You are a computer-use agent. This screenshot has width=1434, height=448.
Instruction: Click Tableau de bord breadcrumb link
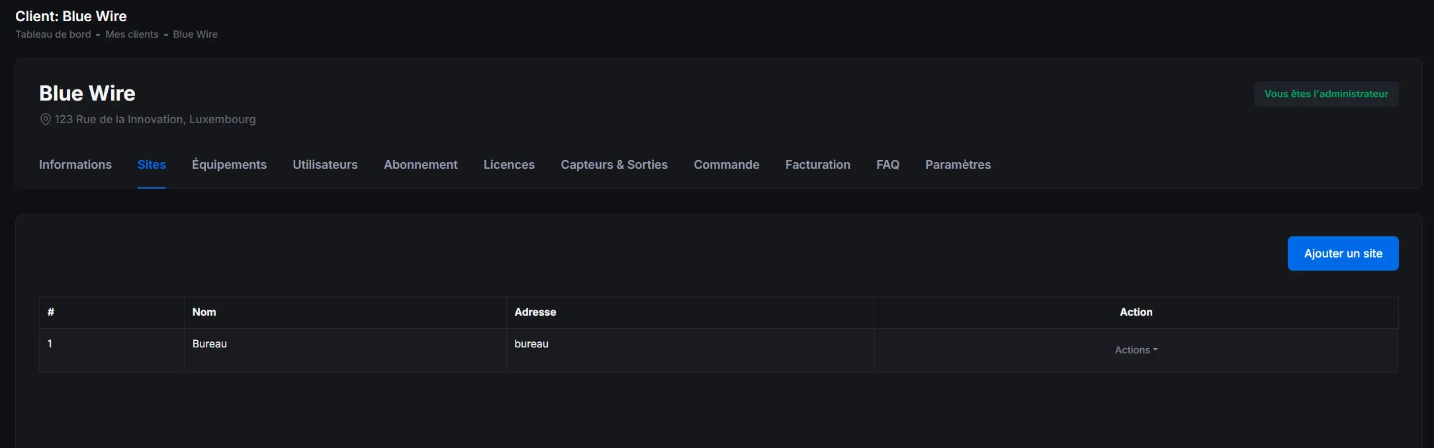pyautogui.click(x=53, y=34)
